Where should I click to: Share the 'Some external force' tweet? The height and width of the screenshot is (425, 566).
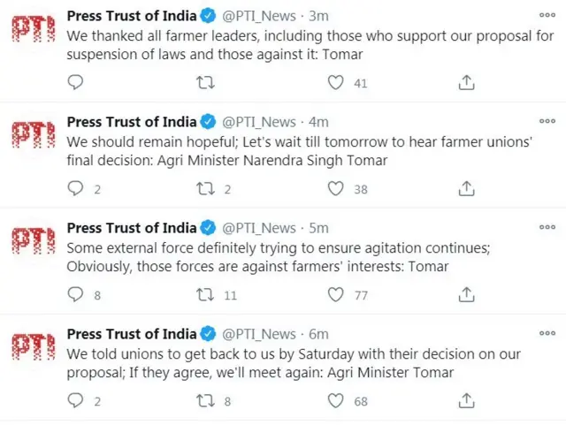coord(467,295)
